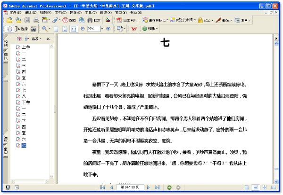Select the 上卷 bookmark
Image resolution: width=283 pixels, height=195 pixels.
pos(25,47)
